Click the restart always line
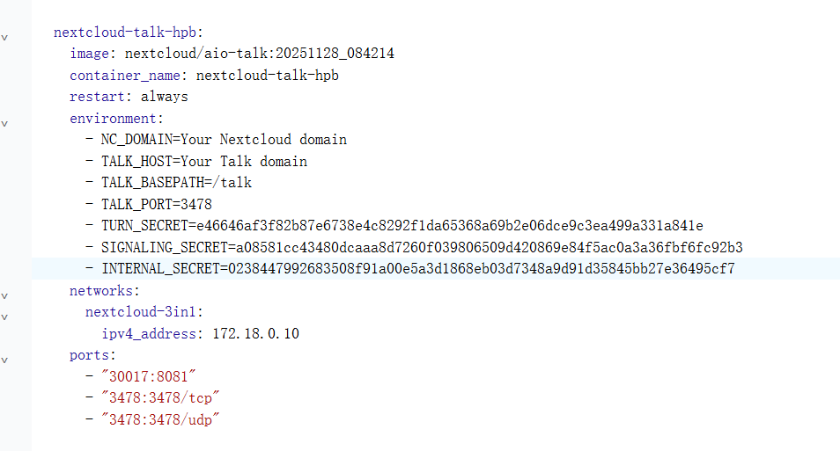The image size is (840, 451). click(x=129, y=97)
